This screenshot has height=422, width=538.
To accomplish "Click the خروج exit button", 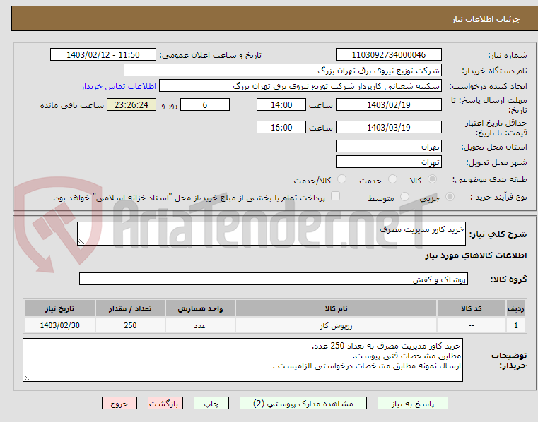I will (x=119, y=403).
